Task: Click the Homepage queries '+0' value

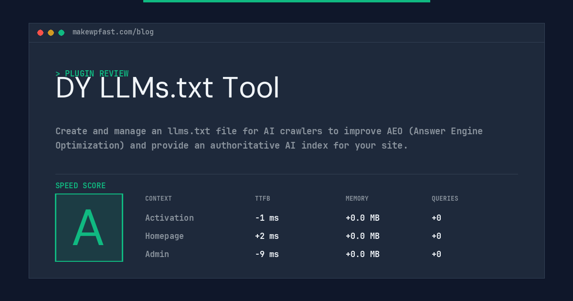Action: pos(436,236)
